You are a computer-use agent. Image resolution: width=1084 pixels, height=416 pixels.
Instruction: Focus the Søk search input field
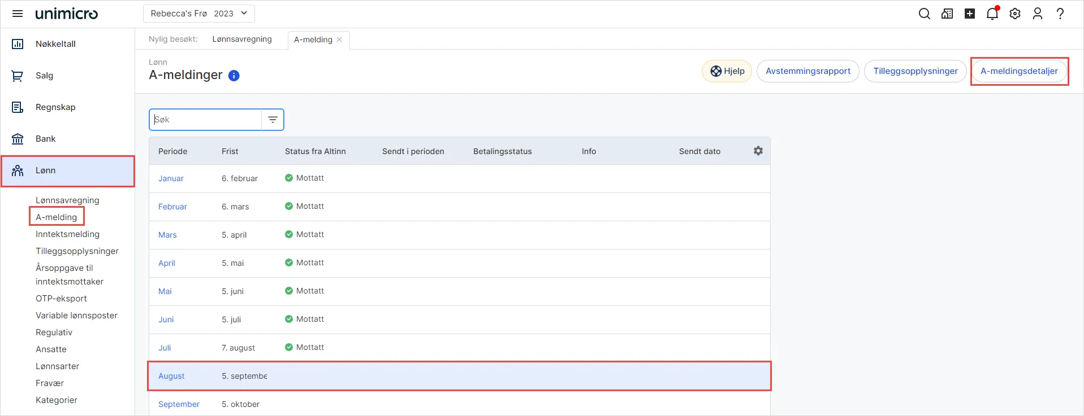coord(206,120)
